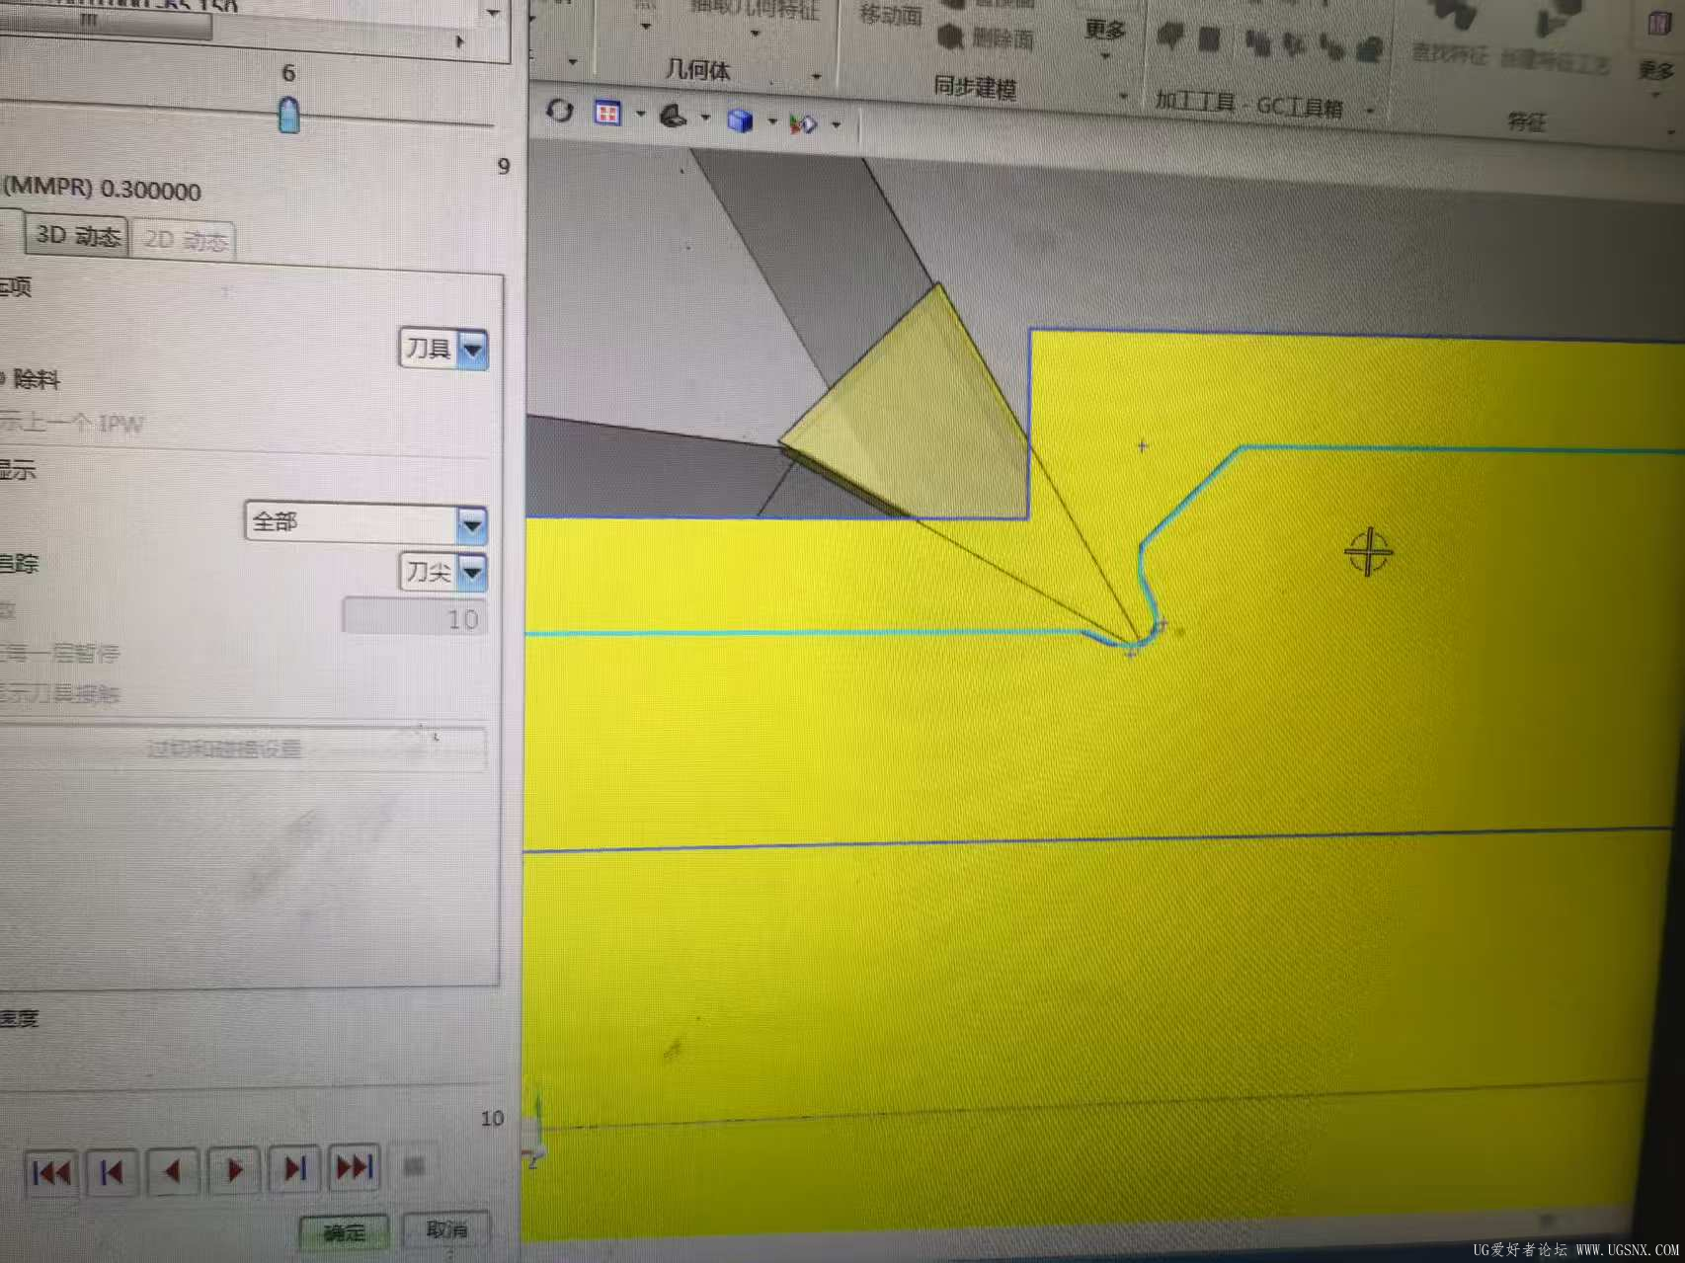Jump to the previous operation
This screenshot has width=1685, height=1263.
(x=112, y=1172)
